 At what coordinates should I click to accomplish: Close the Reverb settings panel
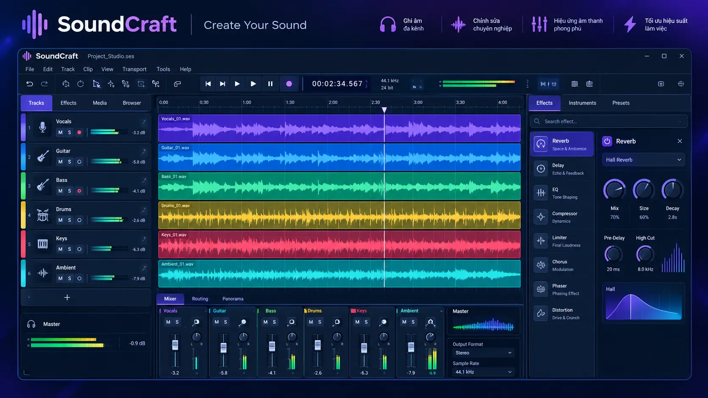[x=680, y=141]
